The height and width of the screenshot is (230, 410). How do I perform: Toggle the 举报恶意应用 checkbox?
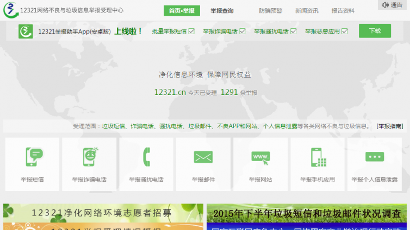[345, 31]
